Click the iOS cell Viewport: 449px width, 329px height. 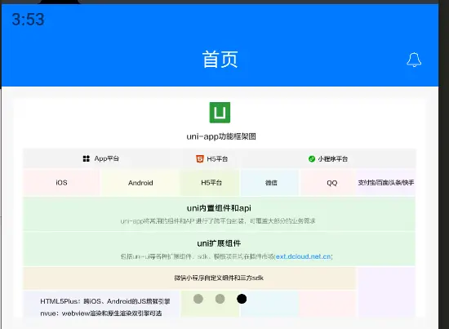[61, 182]
